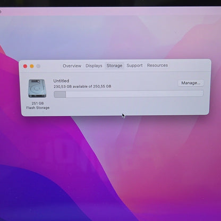Click the Manage... button
The height and width of the screenshot is (221, 221).
click(191, 83)
